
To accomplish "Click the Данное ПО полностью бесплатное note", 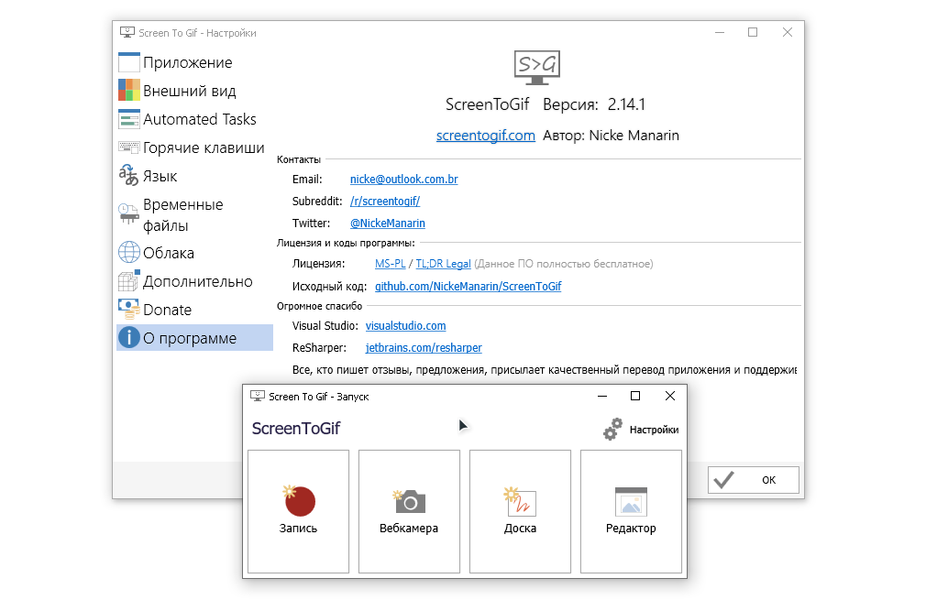I will point(564,264).
